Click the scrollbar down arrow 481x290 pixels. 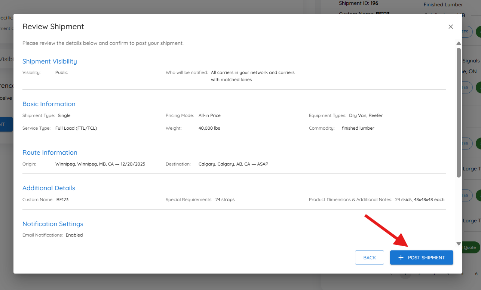(459, 244)
